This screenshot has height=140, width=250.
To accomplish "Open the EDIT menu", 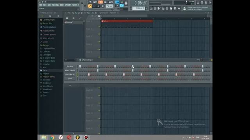I will (x=45, y=5).
